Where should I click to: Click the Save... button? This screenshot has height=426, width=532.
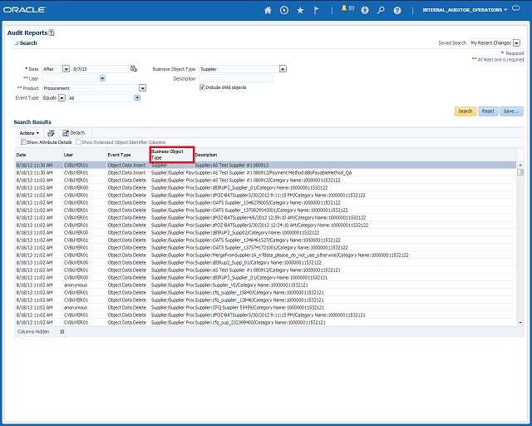(x=511, y=111)
